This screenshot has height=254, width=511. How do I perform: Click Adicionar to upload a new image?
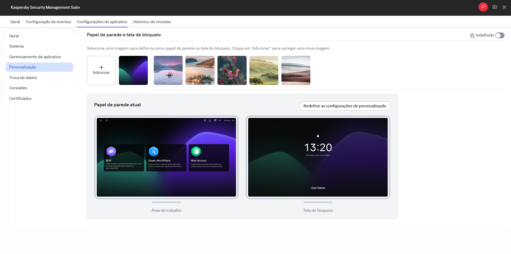point(101,70)
